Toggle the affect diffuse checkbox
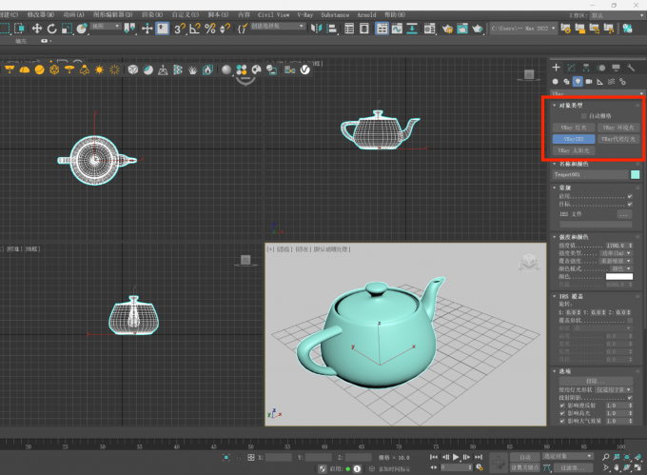Viewport: 647px width, 475px height. click(562, 406)
